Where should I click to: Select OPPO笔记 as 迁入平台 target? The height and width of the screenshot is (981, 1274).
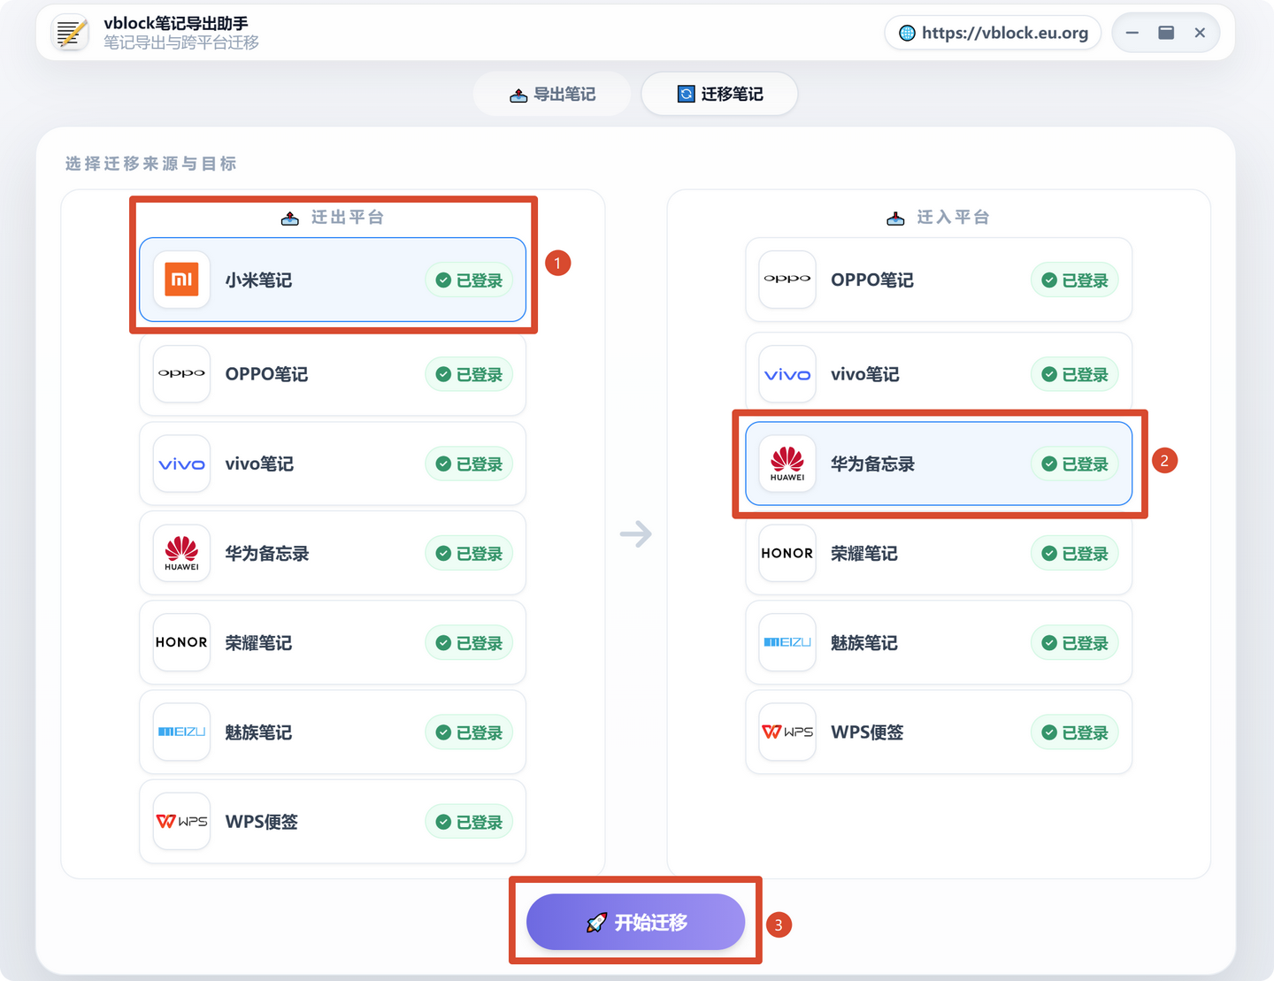pyautogui.click(x=939, y=280)
